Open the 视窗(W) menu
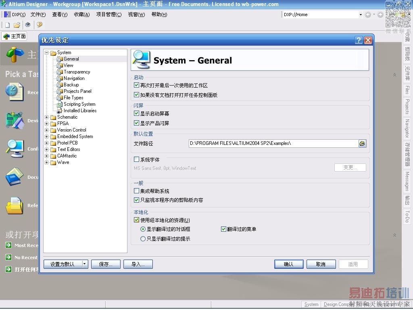This screenshot has height=310, width=413. coord(136,15)
